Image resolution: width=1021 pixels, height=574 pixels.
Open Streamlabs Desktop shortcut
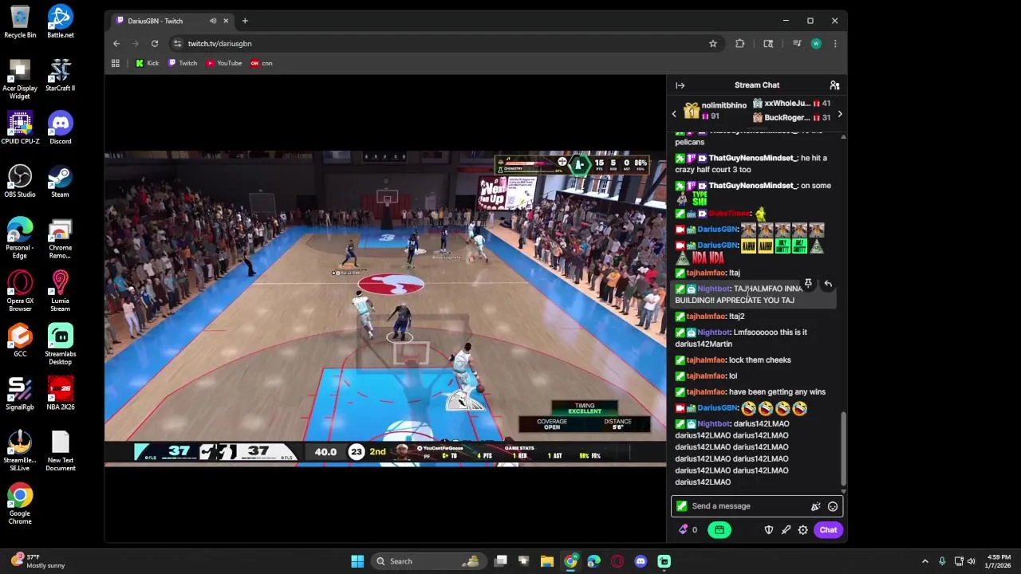coord(61,345)
